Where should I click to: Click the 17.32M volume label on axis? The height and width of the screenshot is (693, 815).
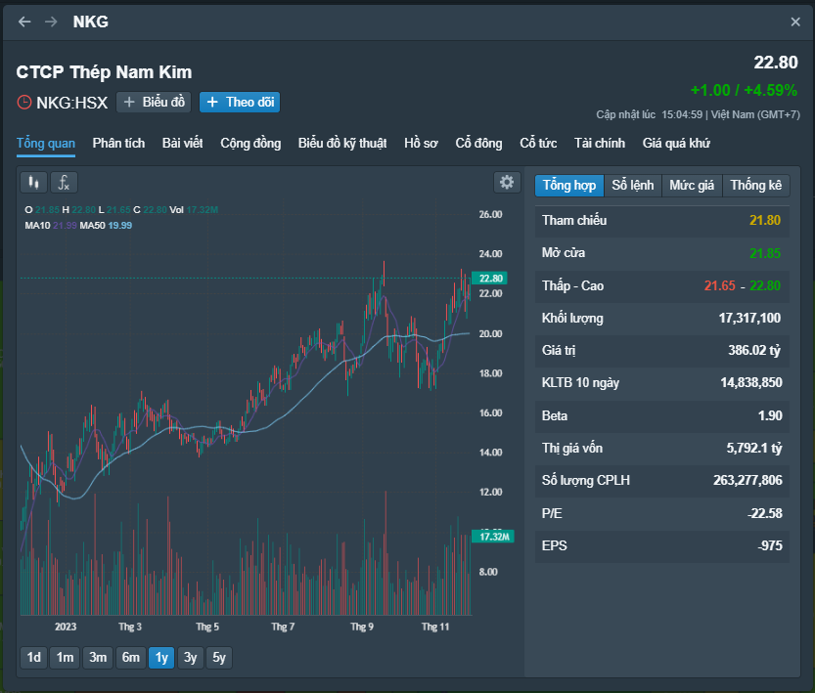493,537
